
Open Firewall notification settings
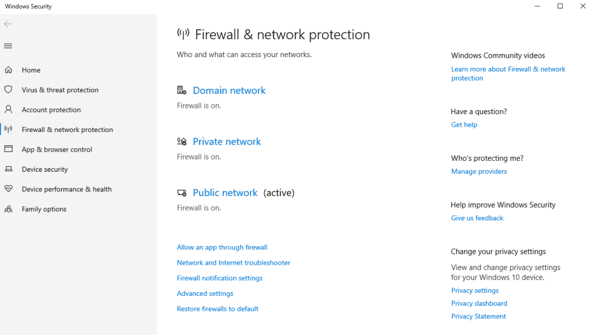coord(220,278)
